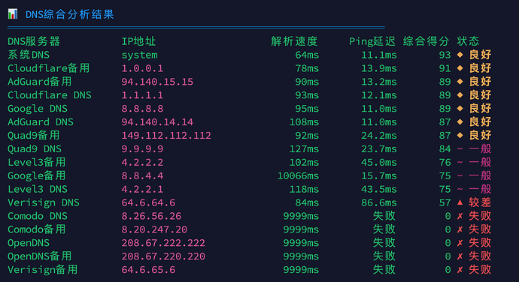This screenshot has width=519, height=282.
Task: Select the resolve speed 10066ms
Action: 298,176
